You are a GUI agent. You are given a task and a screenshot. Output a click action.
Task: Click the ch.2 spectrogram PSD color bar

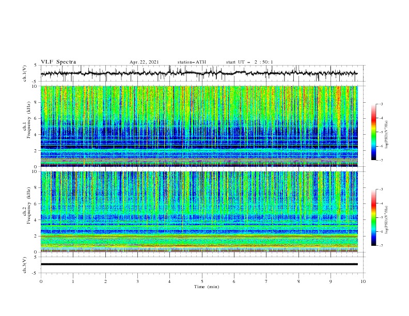pyautogui.click(x=374, y=217)
